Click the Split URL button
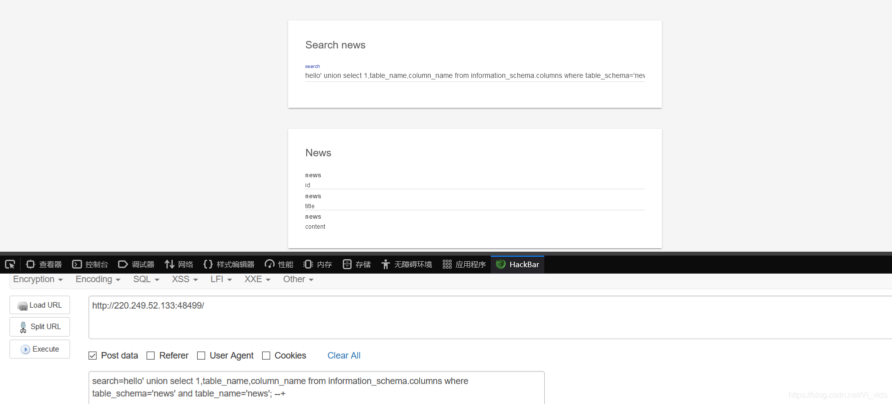Screen dimensions: 892x404 click(x=40, y=327)
